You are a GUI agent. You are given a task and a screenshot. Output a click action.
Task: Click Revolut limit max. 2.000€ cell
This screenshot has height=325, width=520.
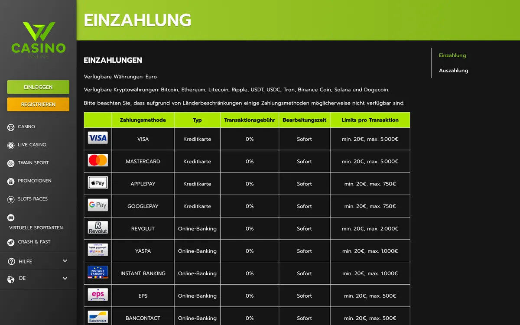370,229
